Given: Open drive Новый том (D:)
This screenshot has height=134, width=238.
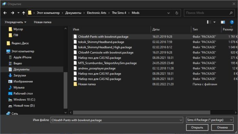Looking at the screenshot, I should click(24, 106).
